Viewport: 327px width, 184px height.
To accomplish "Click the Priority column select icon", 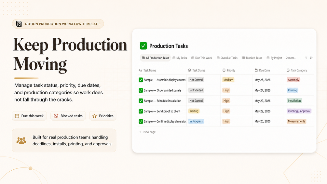I will click(x=224, y=71).
